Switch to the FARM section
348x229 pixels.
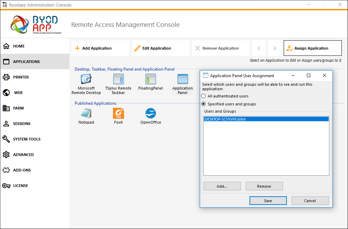pyautogui.click(x=35, y=108)
